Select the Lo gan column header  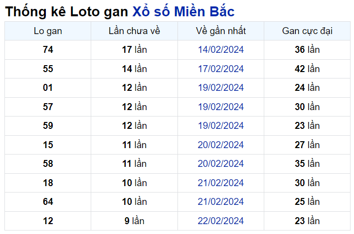pos(48,31)
